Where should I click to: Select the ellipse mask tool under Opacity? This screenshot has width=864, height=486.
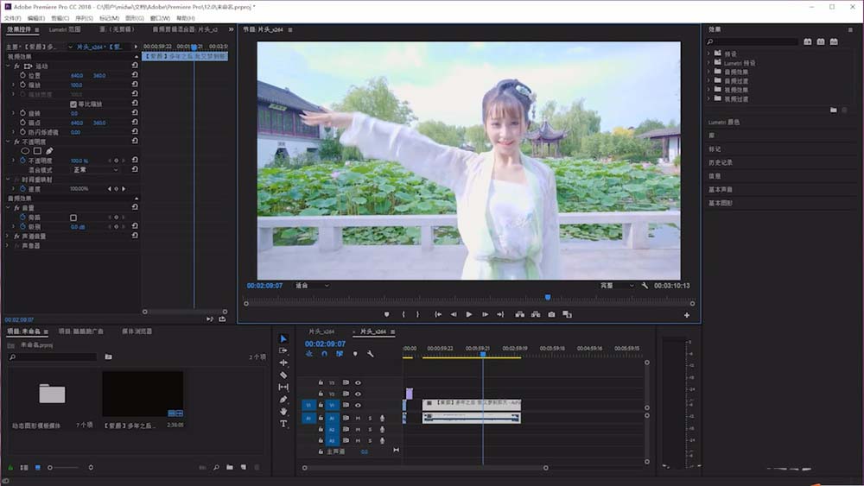click(25, 151)
